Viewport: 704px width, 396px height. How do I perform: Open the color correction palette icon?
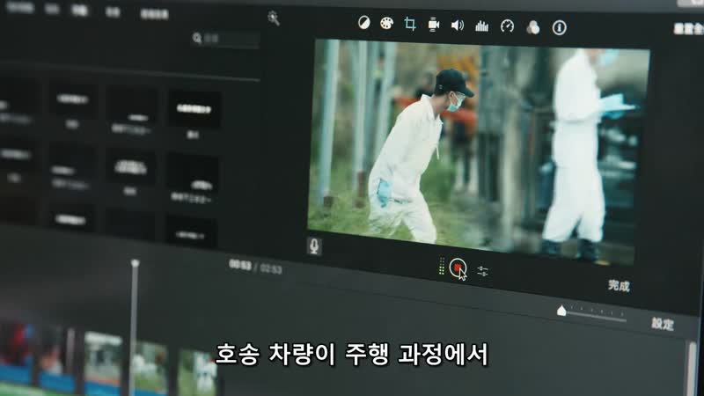coord(386,23)
